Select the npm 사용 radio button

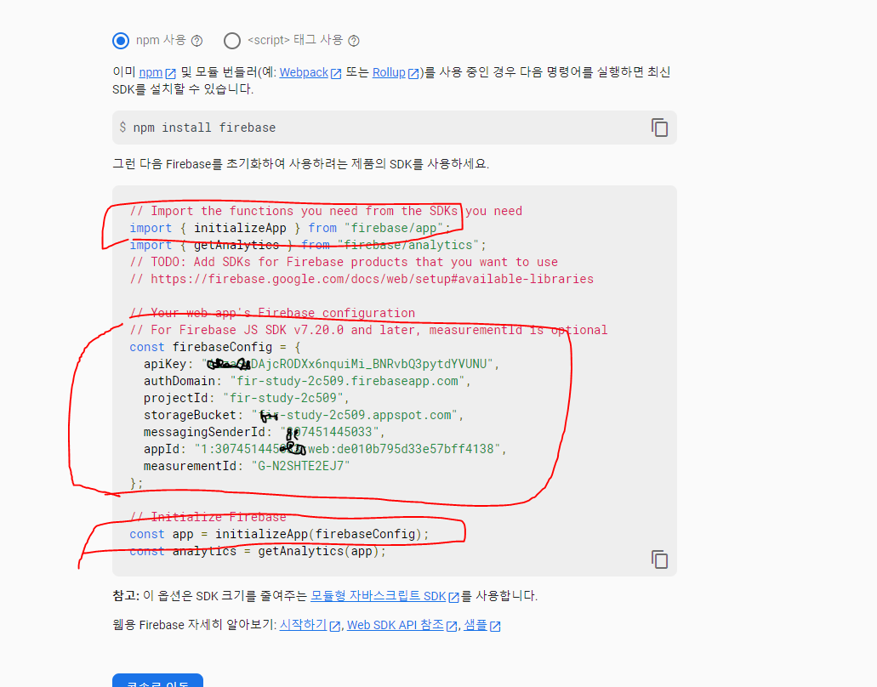(120, 41)
